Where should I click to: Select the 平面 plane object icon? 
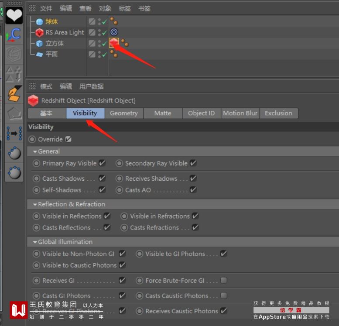tap(39, 54)
